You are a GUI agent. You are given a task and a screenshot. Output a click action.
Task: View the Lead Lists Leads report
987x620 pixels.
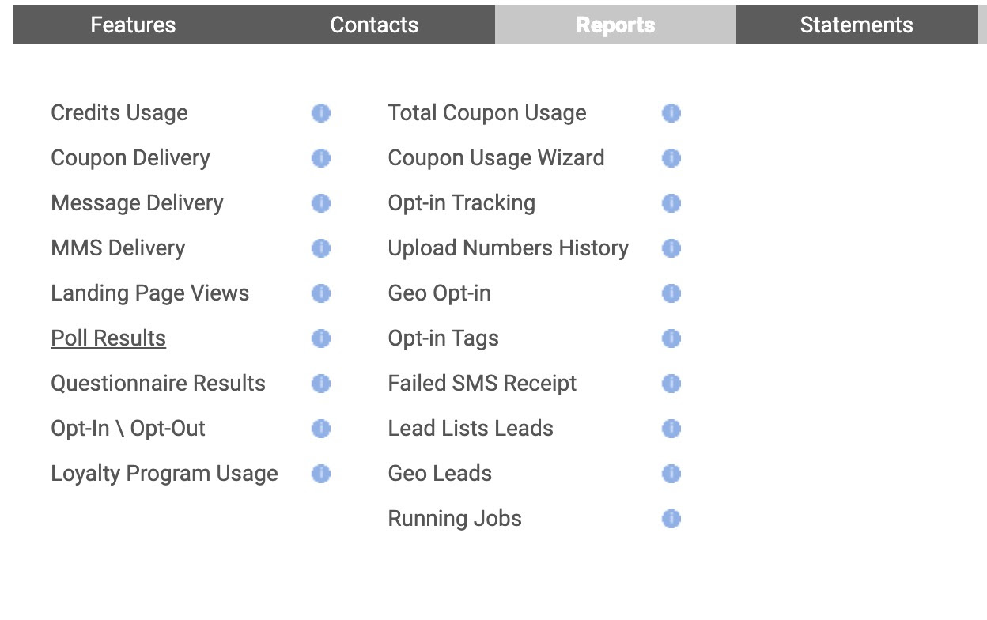(471, 429)
